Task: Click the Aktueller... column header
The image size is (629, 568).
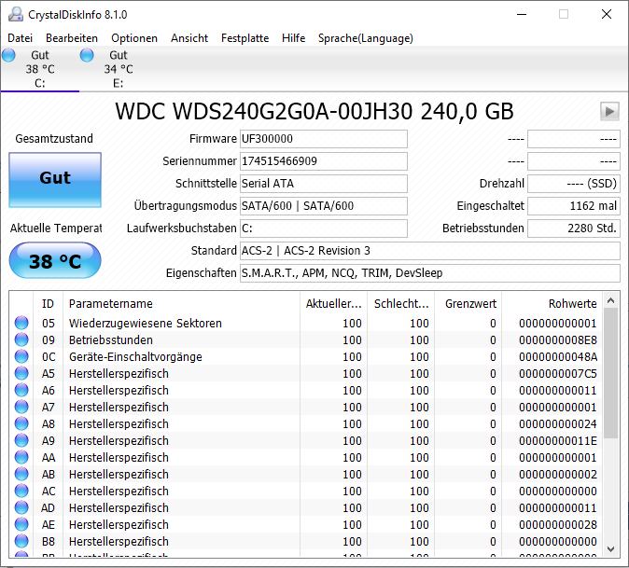Action: 334,304
